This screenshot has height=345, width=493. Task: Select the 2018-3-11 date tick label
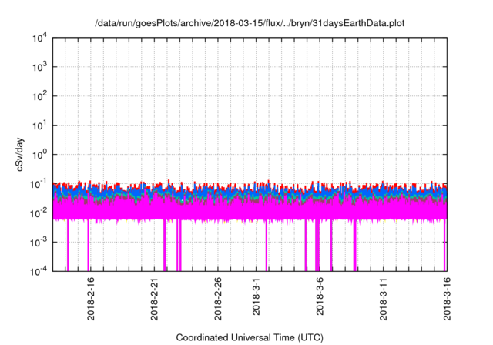(383, 299)
